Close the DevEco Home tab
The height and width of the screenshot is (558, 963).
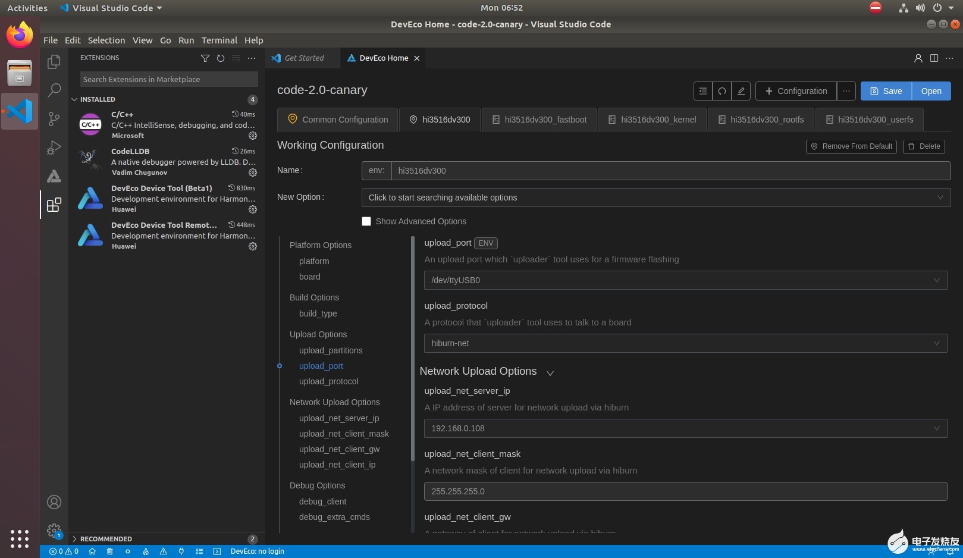[x=417, y=58]
